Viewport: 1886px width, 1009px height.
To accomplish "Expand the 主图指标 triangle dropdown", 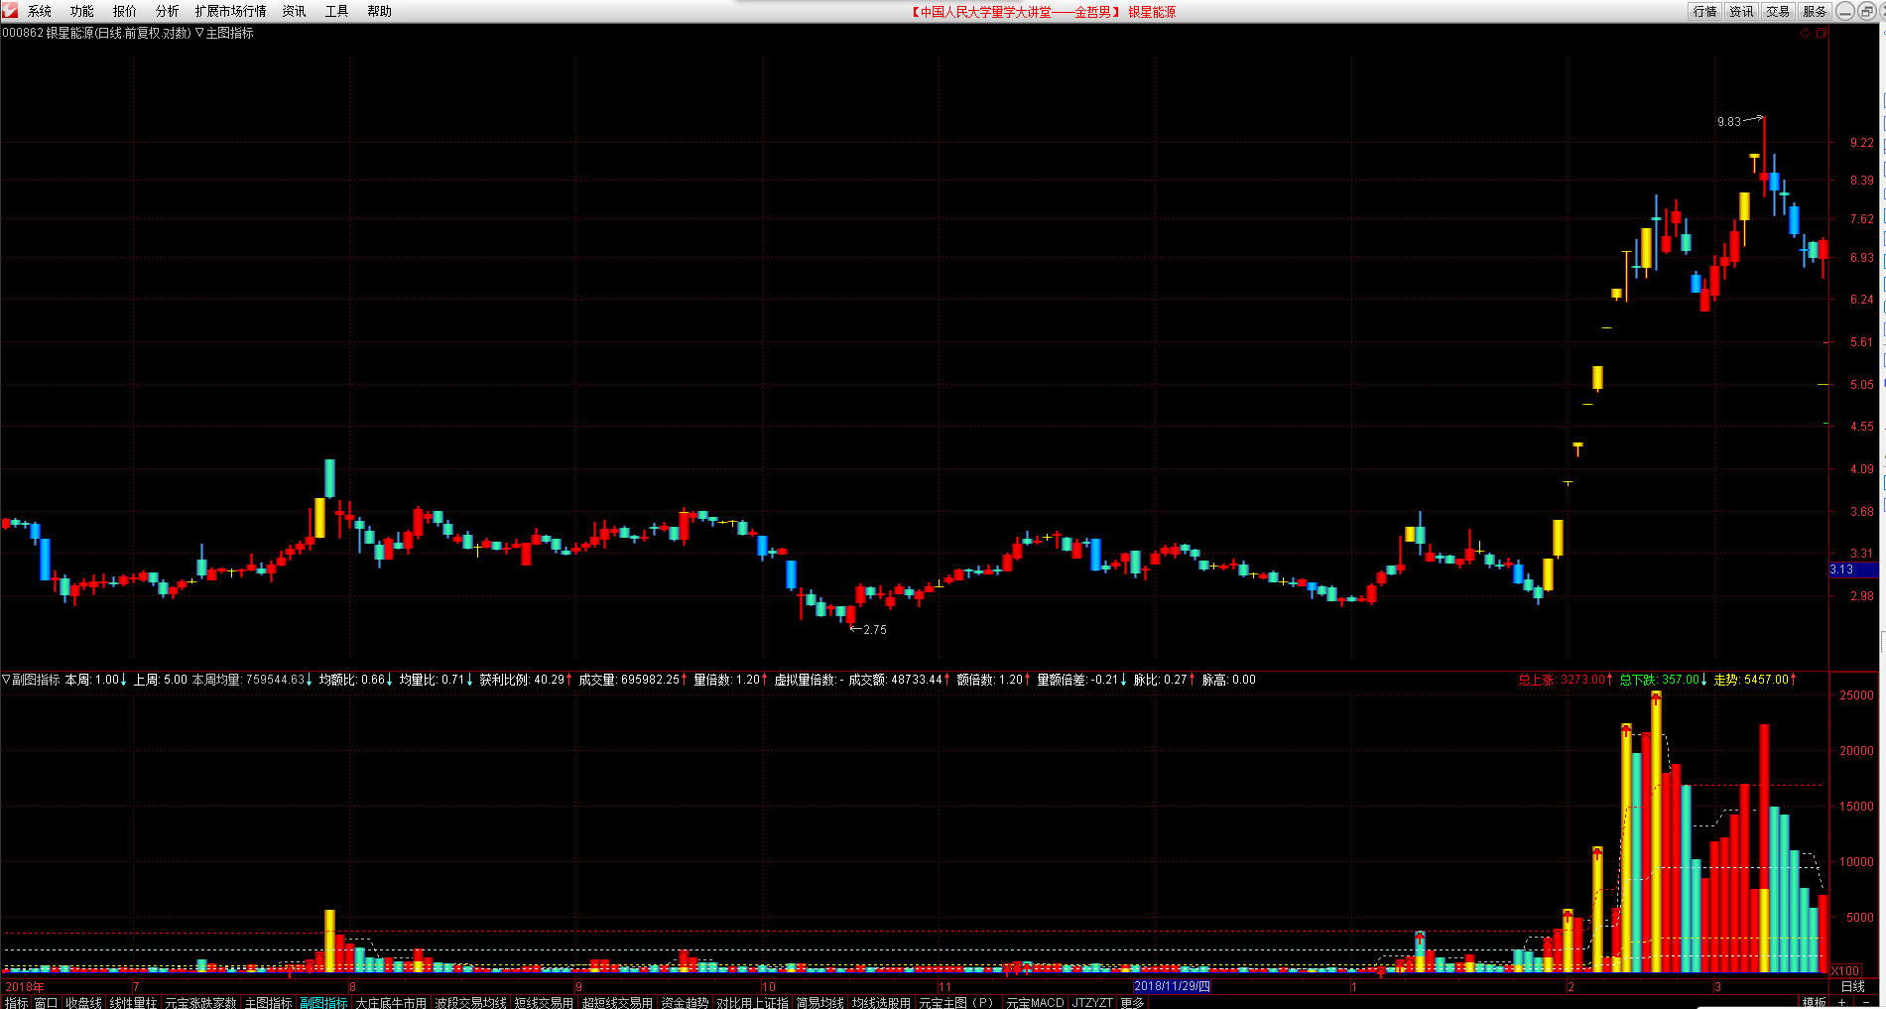I will pyautogui.click(x=199, y=33).
